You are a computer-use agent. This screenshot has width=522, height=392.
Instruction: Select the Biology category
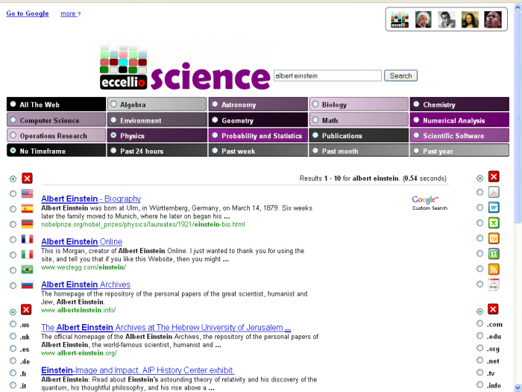[359, 105]
